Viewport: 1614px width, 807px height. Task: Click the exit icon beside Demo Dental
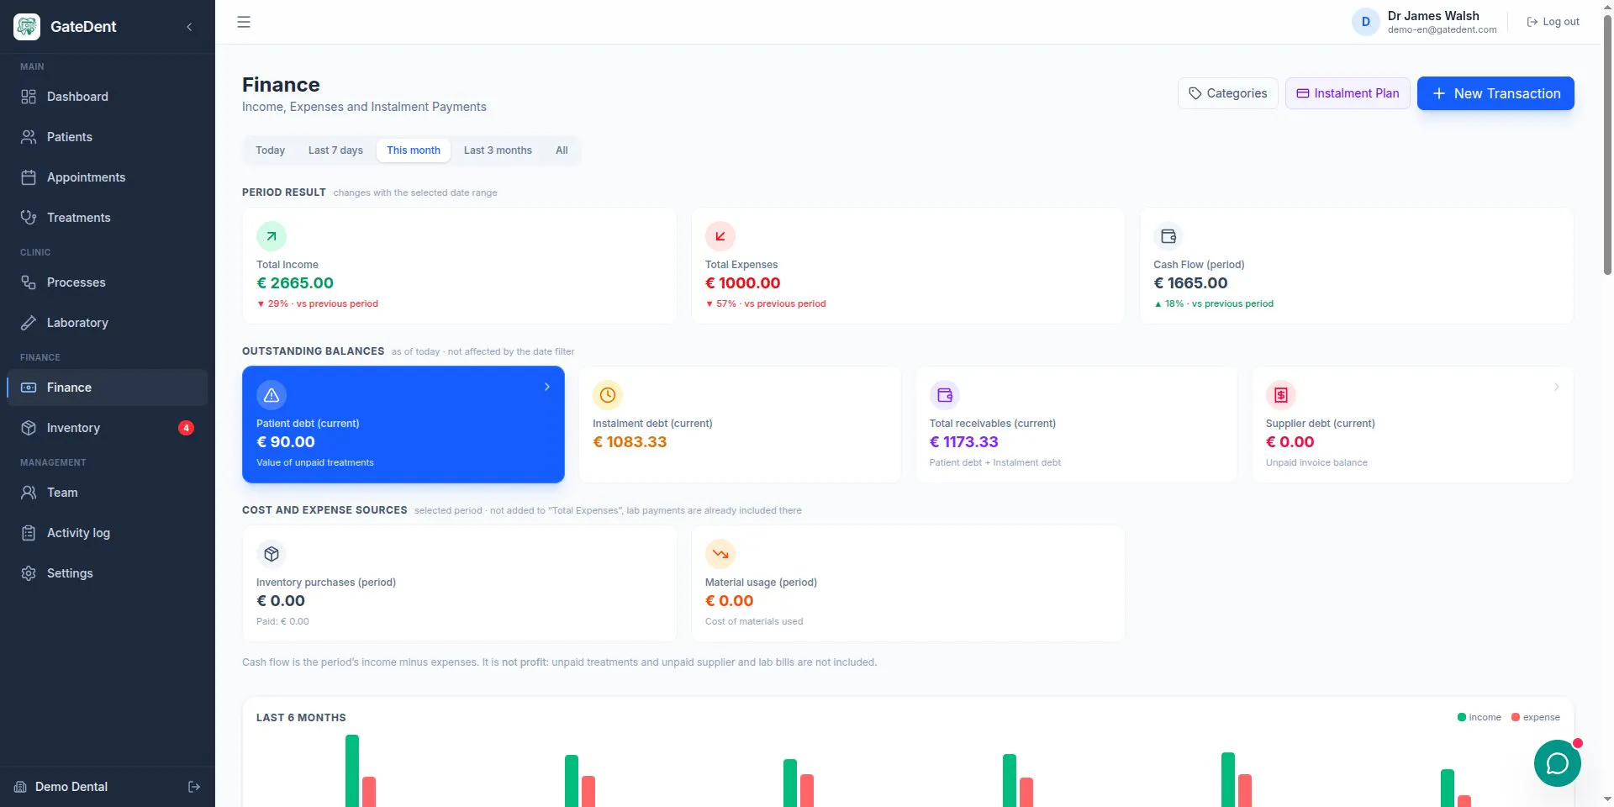[194, 787]
